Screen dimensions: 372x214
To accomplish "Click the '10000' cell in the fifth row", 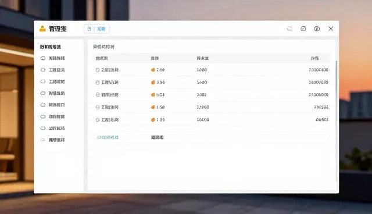I will tap(203, 120).
